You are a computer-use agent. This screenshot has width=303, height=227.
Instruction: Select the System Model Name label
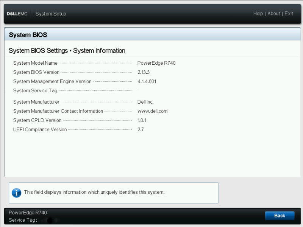click(x=35, y=63)
